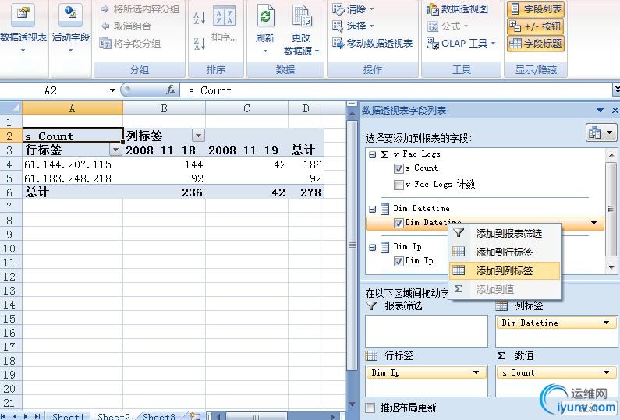
Task: Open Dim Datetime dropdown in 列标签 area
Action: [x=606, y=323]
